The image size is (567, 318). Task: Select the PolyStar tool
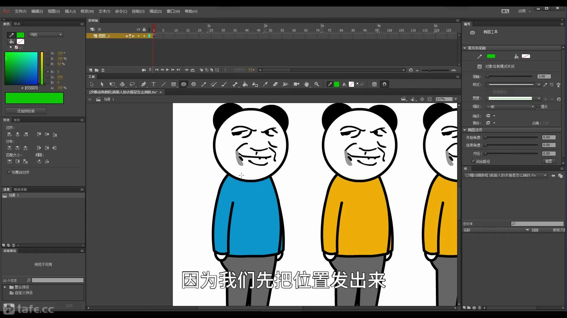[x=194, y=84]
